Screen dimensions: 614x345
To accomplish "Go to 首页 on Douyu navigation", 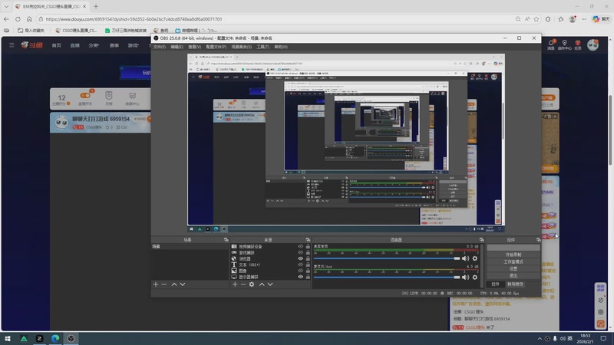I will click(56, 45).
